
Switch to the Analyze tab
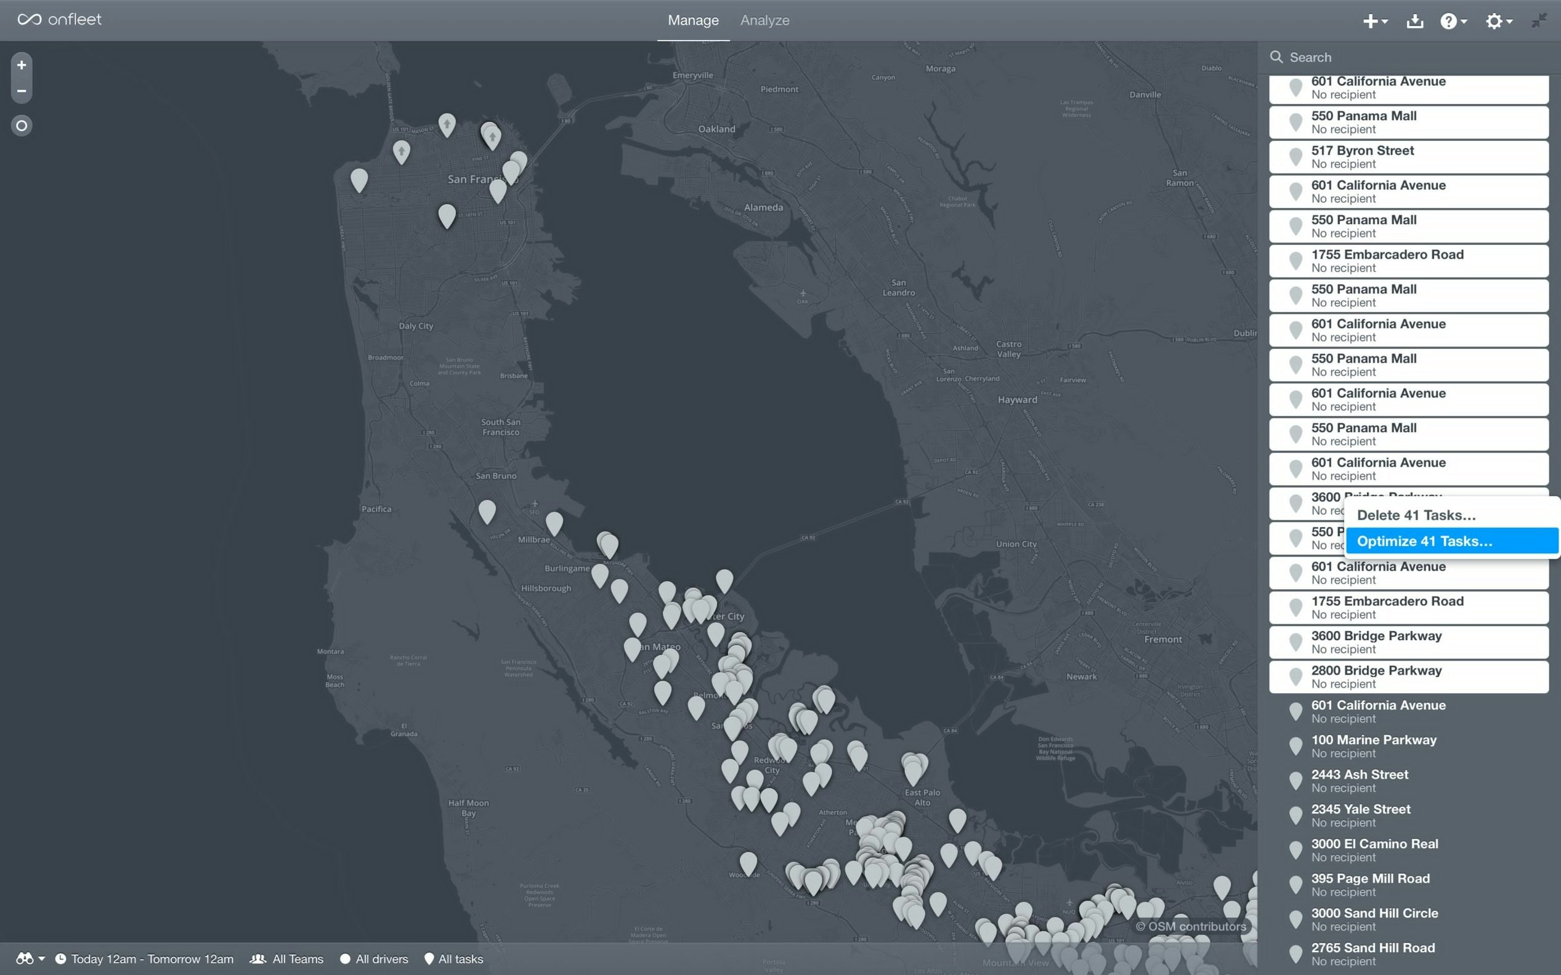[764, 21]
